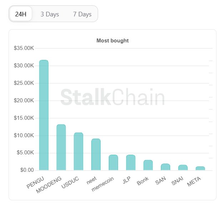This screenshot has height=206, width=219.
Task: Click the MOODENG x-axis label
Action: (x=50, y=185)
